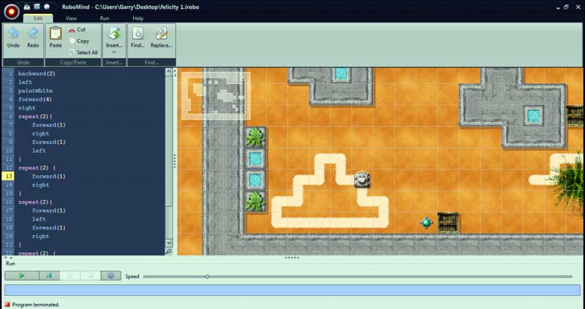Image resolution: width=585 pixels, height=309 pixels.
Task: Start the program with the green play button
Action: pyautogui.click(x=22, y=276)
